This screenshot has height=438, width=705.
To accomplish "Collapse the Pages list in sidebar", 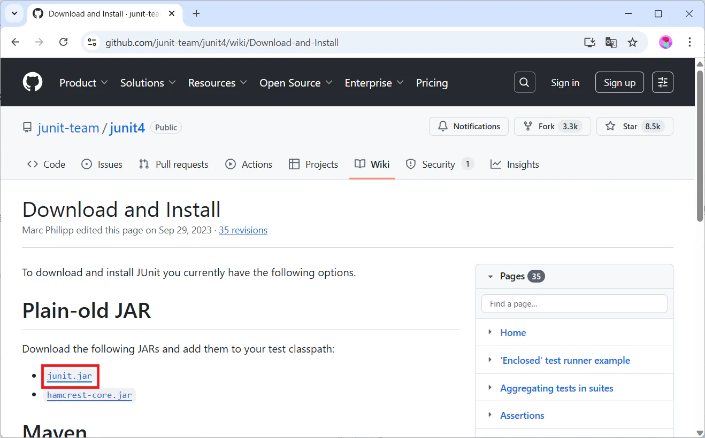I will pyautogui.click(x=490, y=276).
